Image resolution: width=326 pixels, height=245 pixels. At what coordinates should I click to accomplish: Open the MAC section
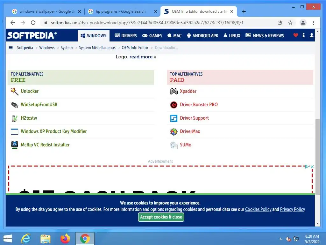(174, 36)
